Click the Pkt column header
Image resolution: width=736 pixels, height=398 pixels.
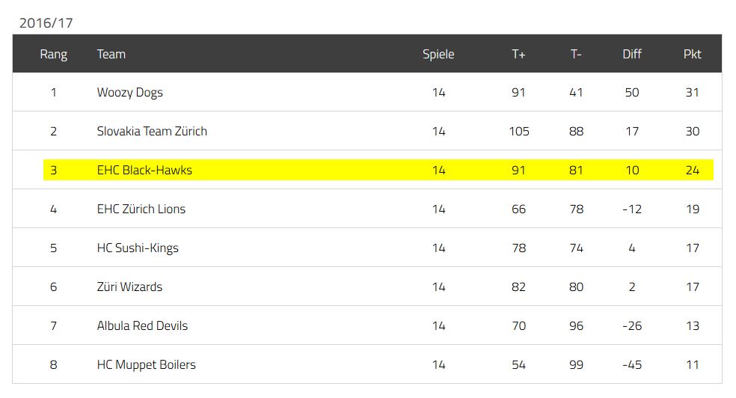pos(693,55)
